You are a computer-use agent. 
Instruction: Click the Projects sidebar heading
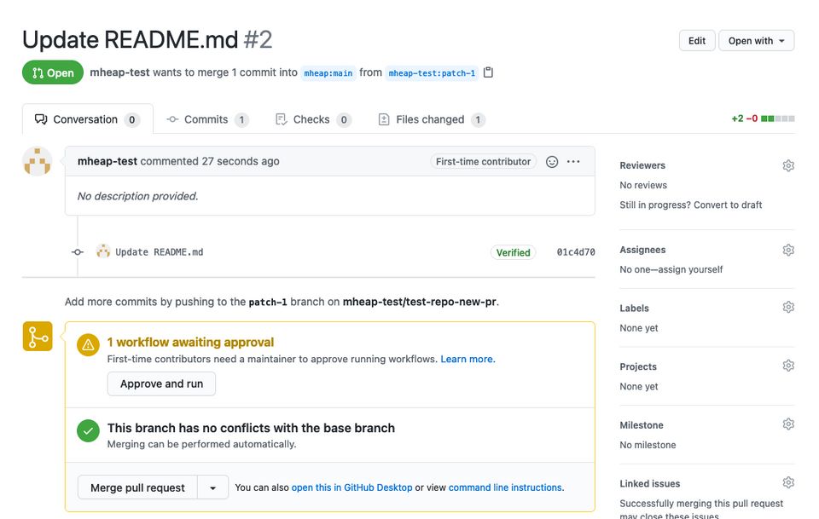click(x=638, y=366)
